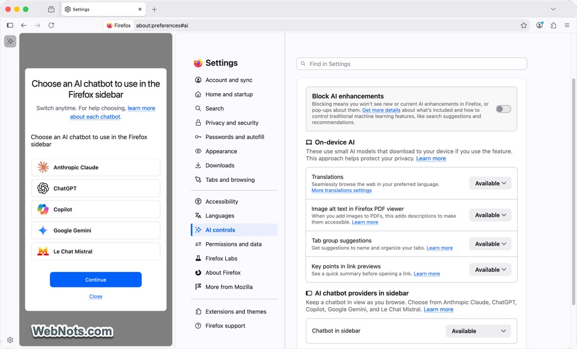Go back with the back arrow
This screenshot has width=577, height=349.
(24, 26)
